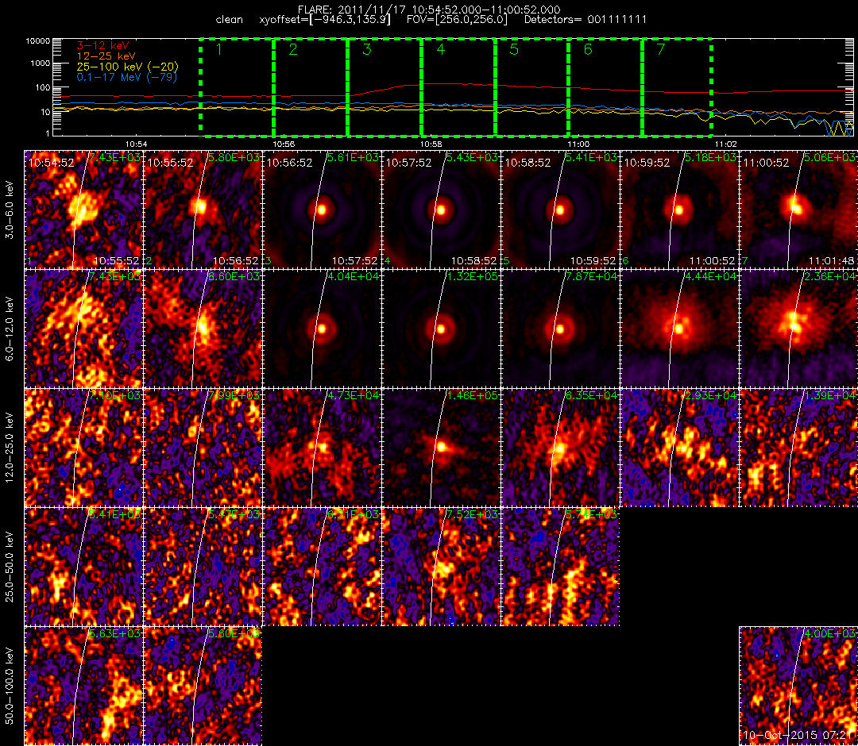858x746 pixels.
Task: Click the 10000 count-rate axis label
Action: click(38, 41)
